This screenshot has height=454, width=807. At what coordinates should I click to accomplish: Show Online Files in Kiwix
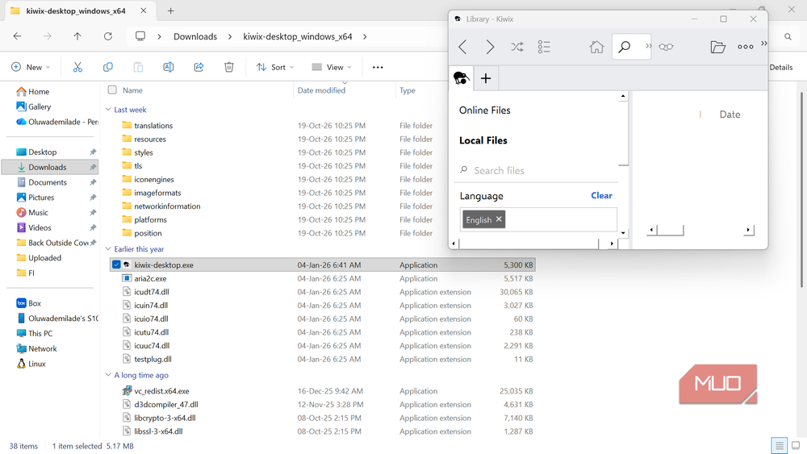485,110
